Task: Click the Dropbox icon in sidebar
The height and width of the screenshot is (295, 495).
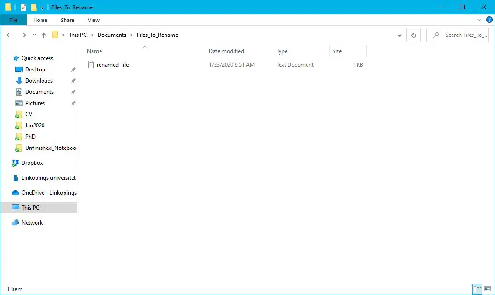Action: click(x=15, y=162)
